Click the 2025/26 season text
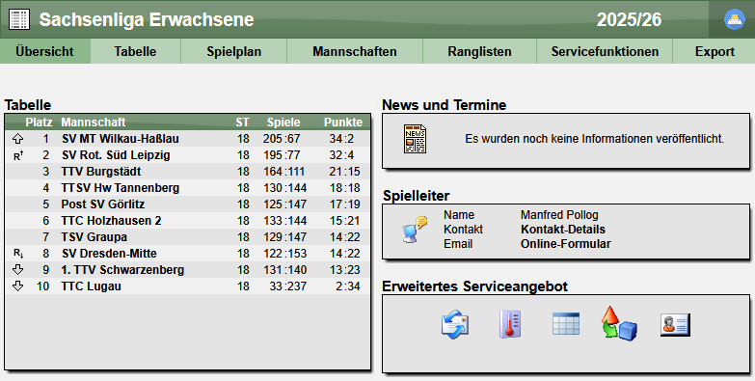755x381 pixels. pos(629,19)
